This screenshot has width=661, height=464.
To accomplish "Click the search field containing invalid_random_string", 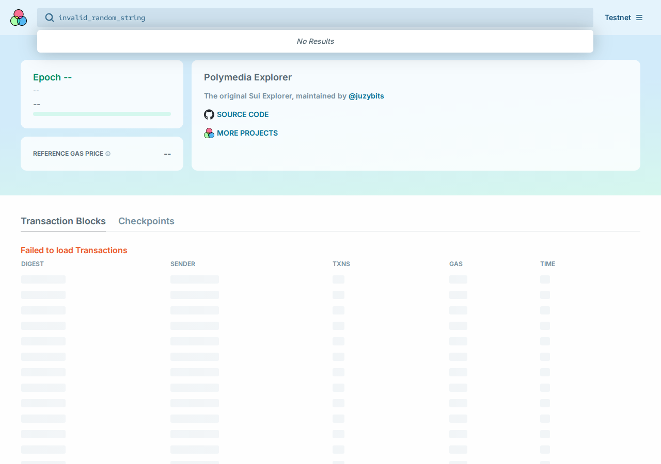I will click(315, 18).
